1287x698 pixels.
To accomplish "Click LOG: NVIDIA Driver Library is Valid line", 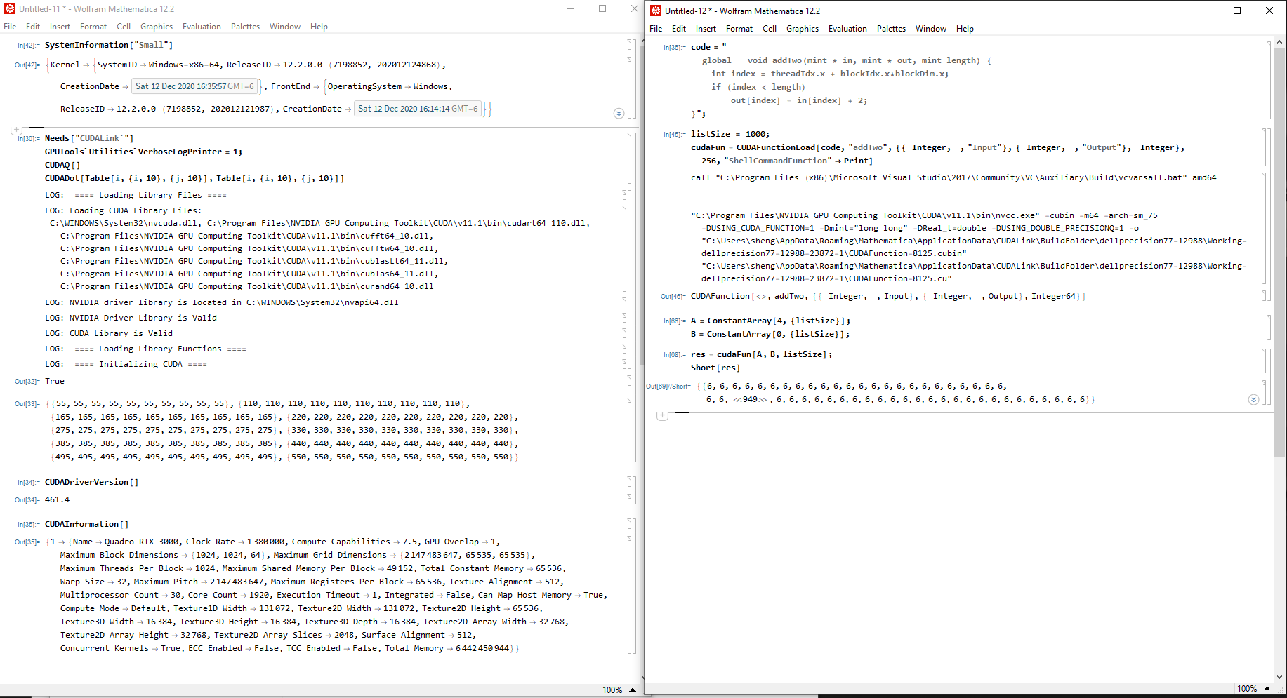I will point(131,318).
